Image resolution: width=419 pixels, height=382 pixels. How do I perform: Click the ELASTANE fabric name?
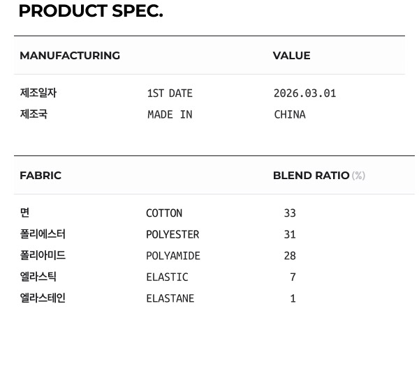pyautogui.click(x=170, y=299)
